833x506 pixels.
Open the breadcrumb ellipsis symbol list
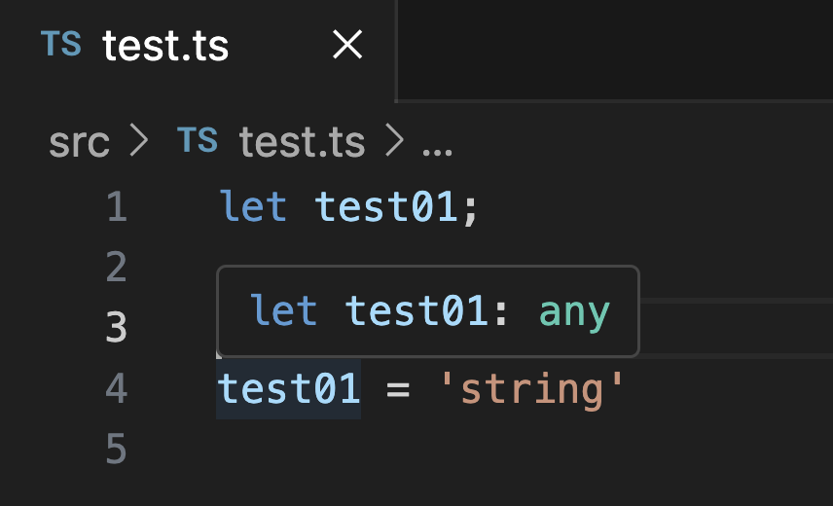[437, 152]
